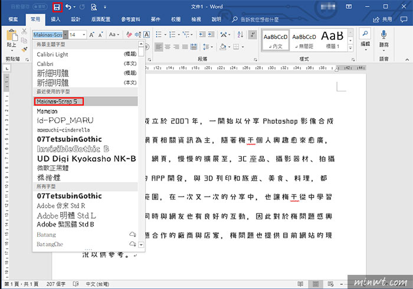Click the font list scroll down arrow
The height and width of the screenshot is (289, 413).
pyautogui.click(x=141, y=245)
